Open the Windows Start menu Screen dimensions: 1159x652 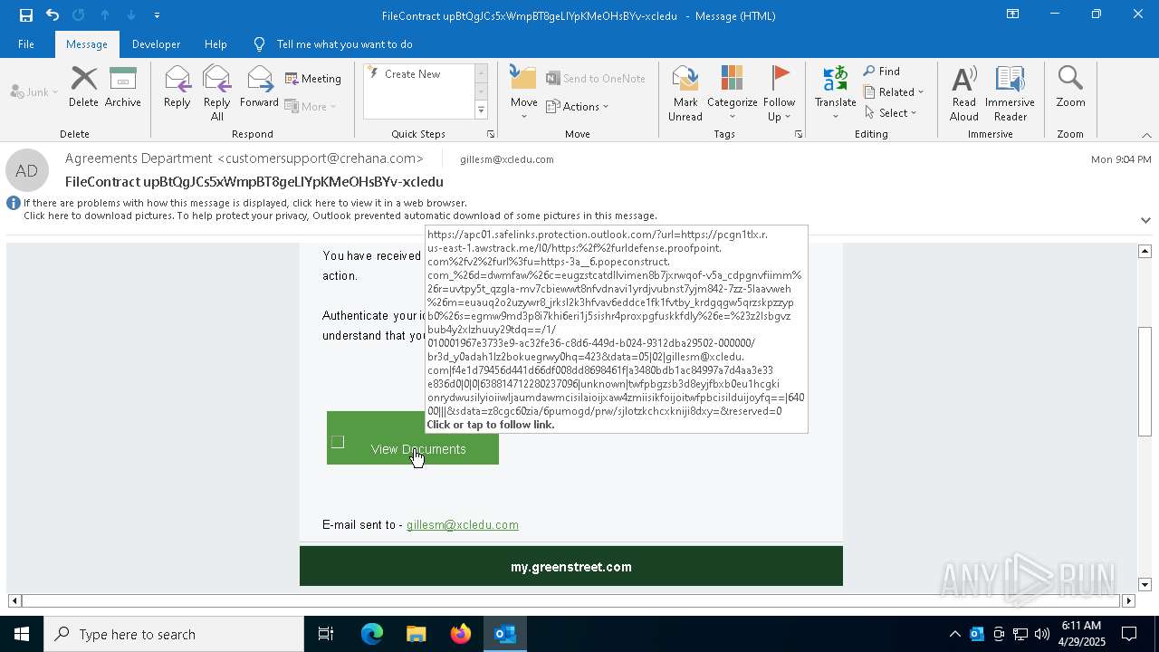click(22, 634)
